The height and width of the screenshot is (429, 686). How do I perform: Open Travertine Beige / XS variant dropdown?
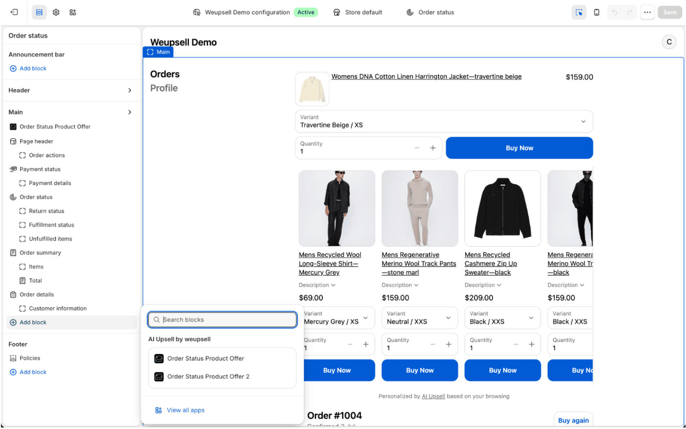tap(444, 122)
